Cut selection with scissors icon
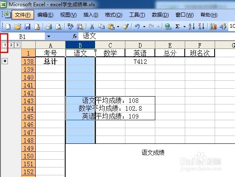Viewport: 235px width, 177px height. (92, 27)
